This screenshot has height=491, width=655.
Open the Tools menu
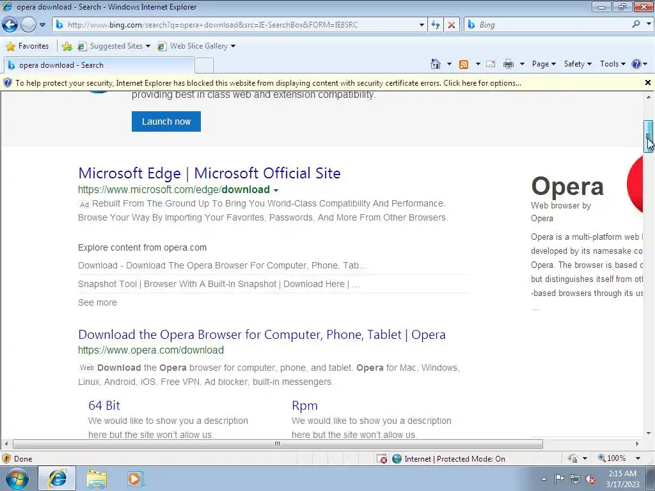[x=612, y=64]
